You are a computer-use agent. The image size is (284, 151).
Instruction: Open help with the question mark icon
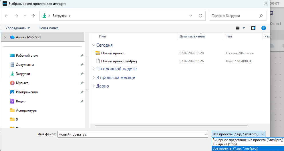pos(263,28)
